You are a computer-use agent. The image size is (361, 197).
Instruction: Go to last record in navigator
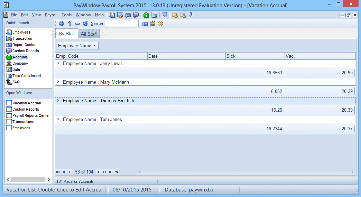(x=111, y=172)
